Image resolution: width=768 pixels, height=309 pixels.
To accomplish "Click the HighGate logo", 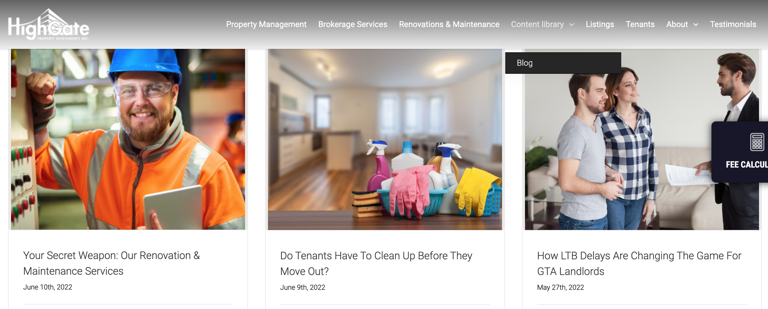I will (49, 24).
